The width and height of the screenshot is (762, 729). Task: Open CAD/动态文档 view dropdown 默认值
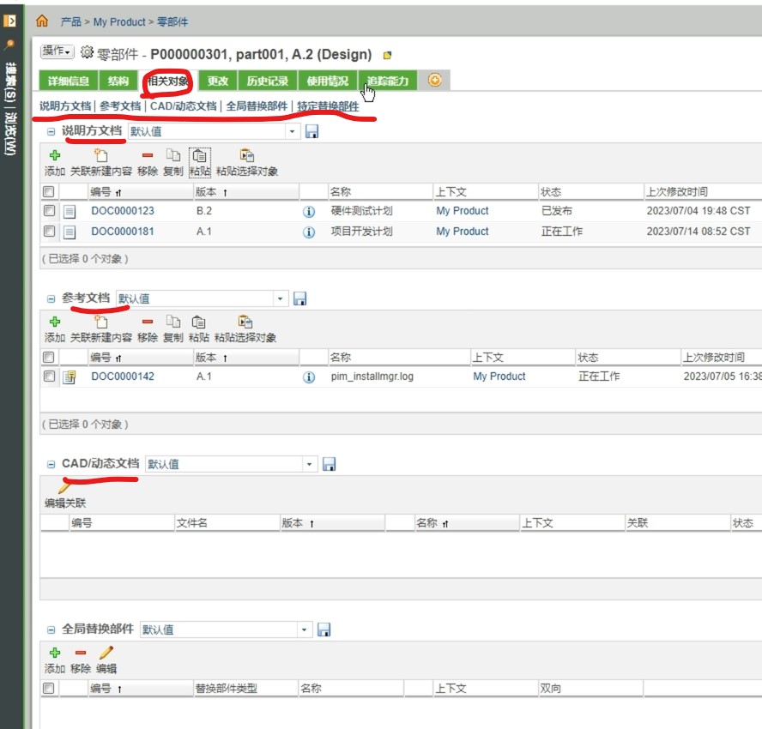tap(309, 464)
